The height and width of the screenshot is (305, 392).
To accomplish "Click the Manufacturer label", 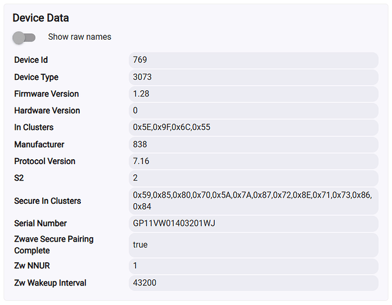I will pyautogui.click(x=40, y=145).
